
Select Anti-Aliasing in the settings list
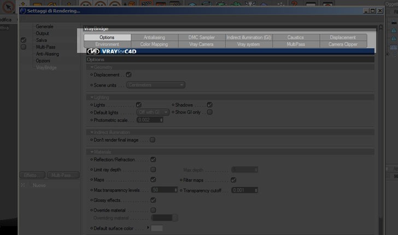click(47, 54)
